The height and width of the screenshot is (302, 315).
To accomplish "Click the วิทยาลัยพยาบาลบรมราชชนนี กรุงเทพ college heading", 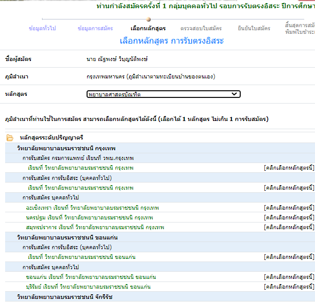I will point(66,148).
